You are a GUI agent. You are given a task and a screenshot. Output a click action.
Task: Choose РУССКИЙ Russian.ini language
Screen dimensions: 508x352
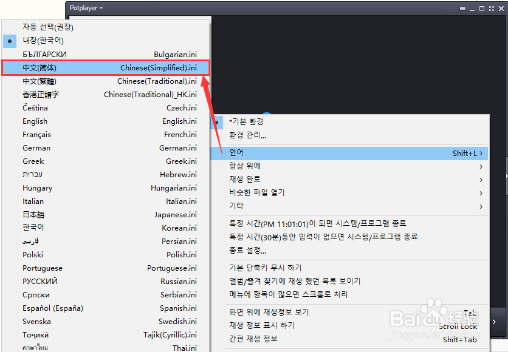[x=106, y=281]
